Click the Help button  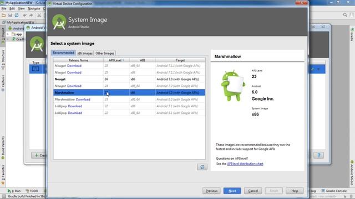tap(295, 191)
